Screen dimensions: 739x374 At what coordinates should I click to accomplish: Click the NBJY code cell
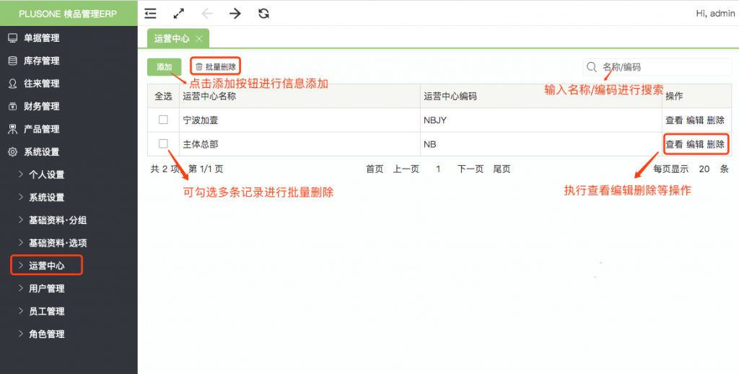(x=541, y=120)
